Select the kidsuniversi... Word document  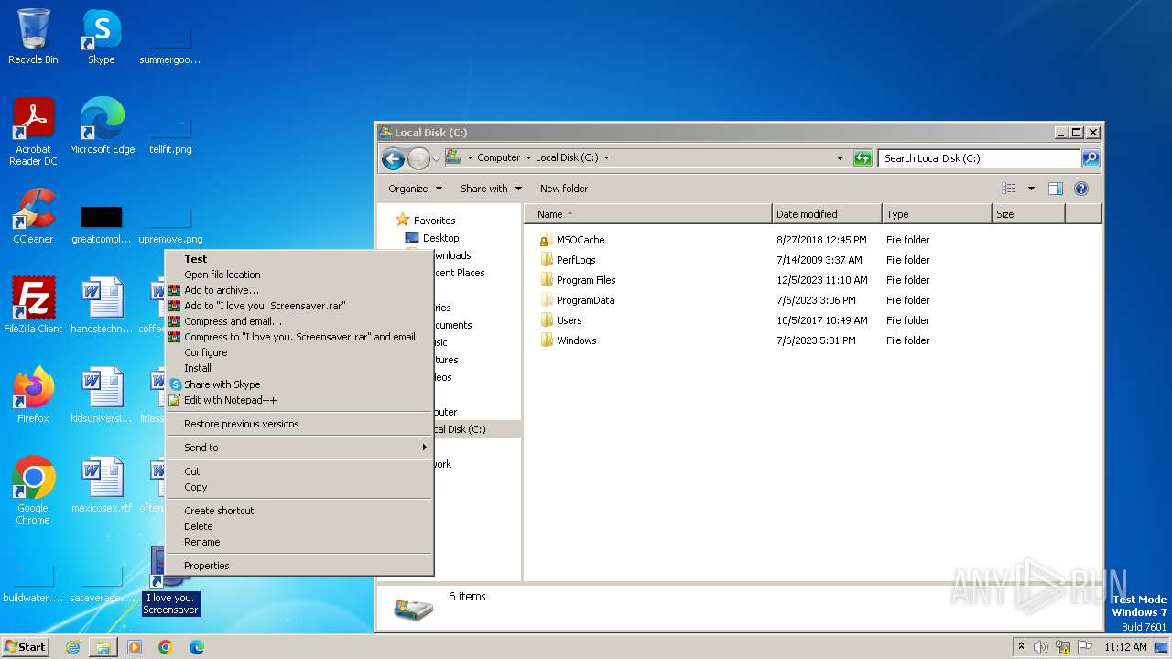point(101,395)
